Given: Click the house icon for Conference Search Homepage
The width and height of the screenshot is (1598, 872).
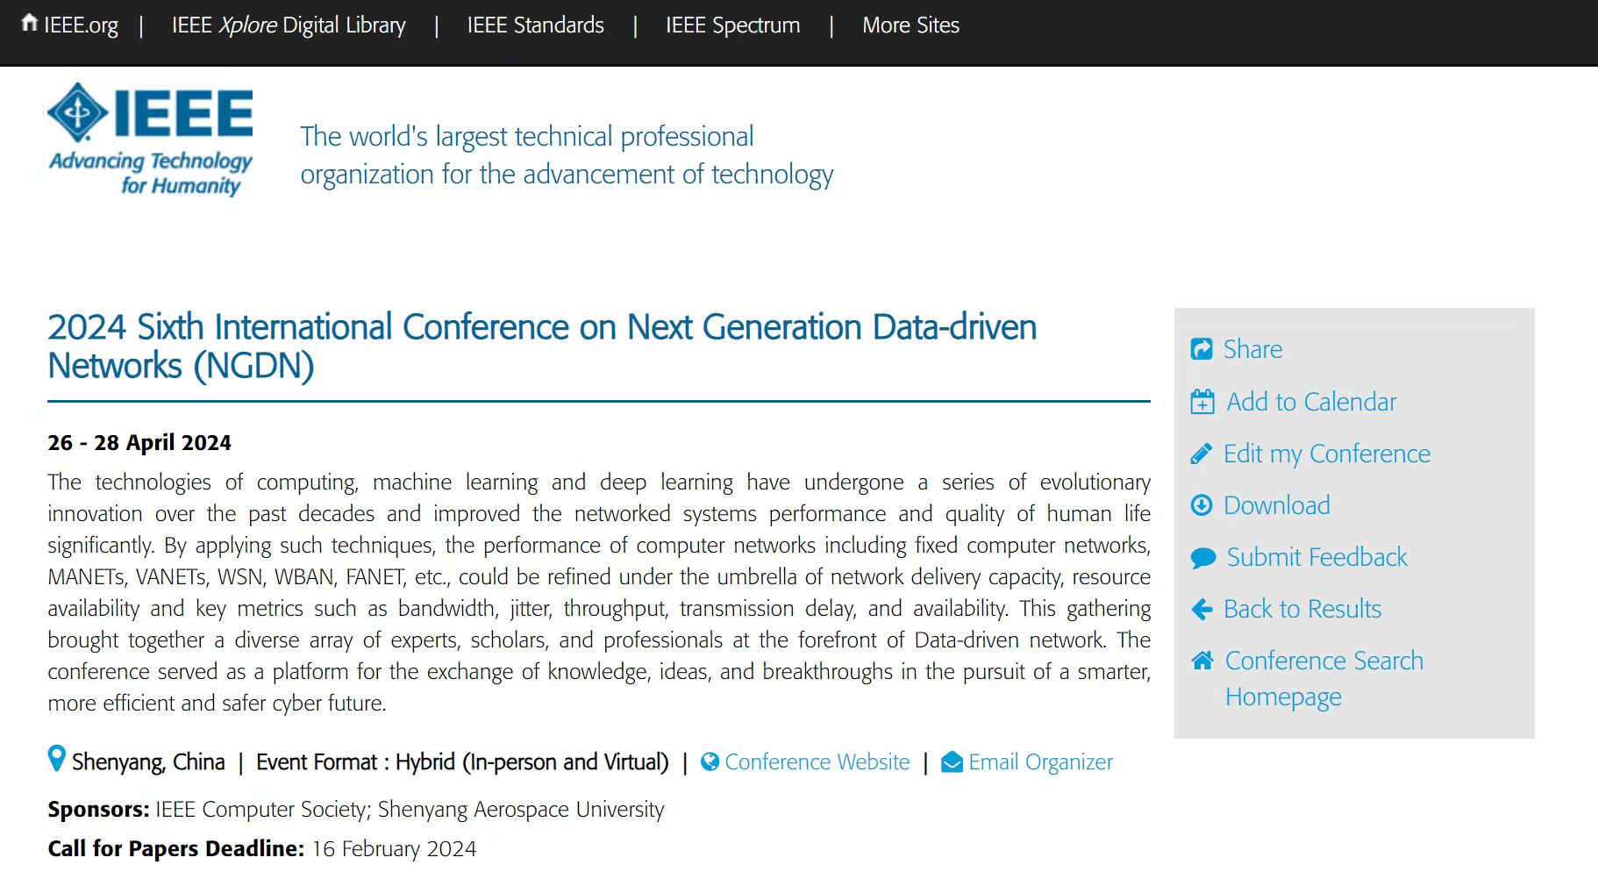Looking at the screenshot, I should pos(1202,661).
